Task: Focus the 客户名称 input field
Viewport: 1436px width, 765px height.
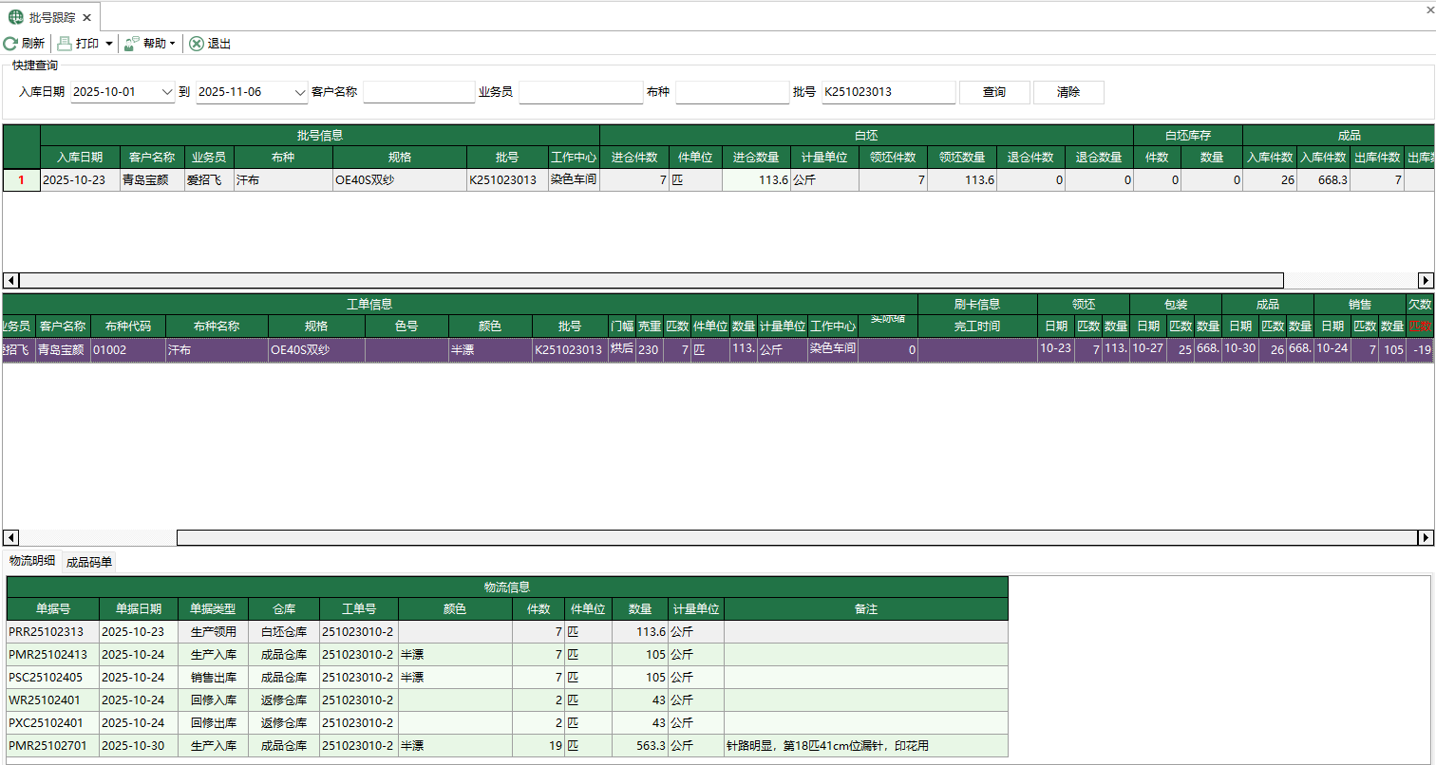Action: 418,92
